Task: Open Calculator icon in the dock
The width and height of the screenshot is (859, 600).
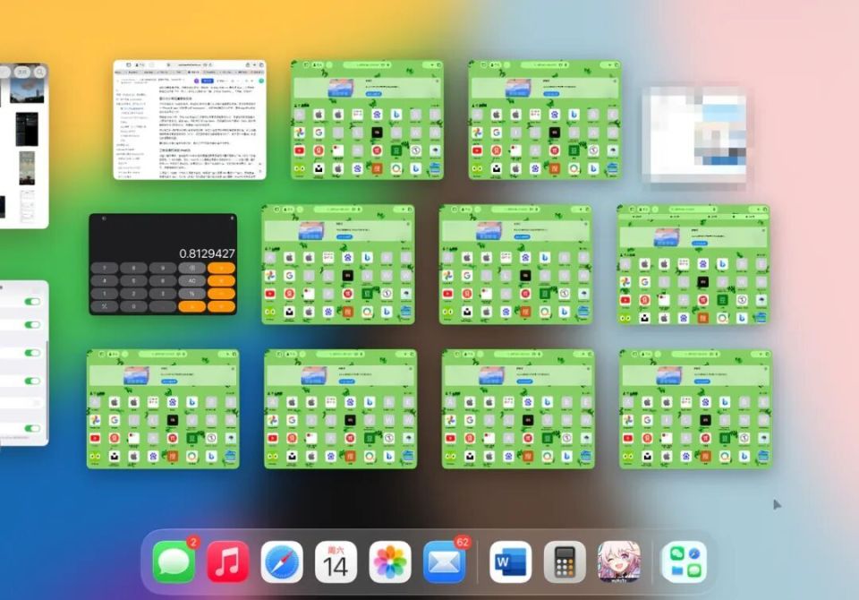Action: 565,562
